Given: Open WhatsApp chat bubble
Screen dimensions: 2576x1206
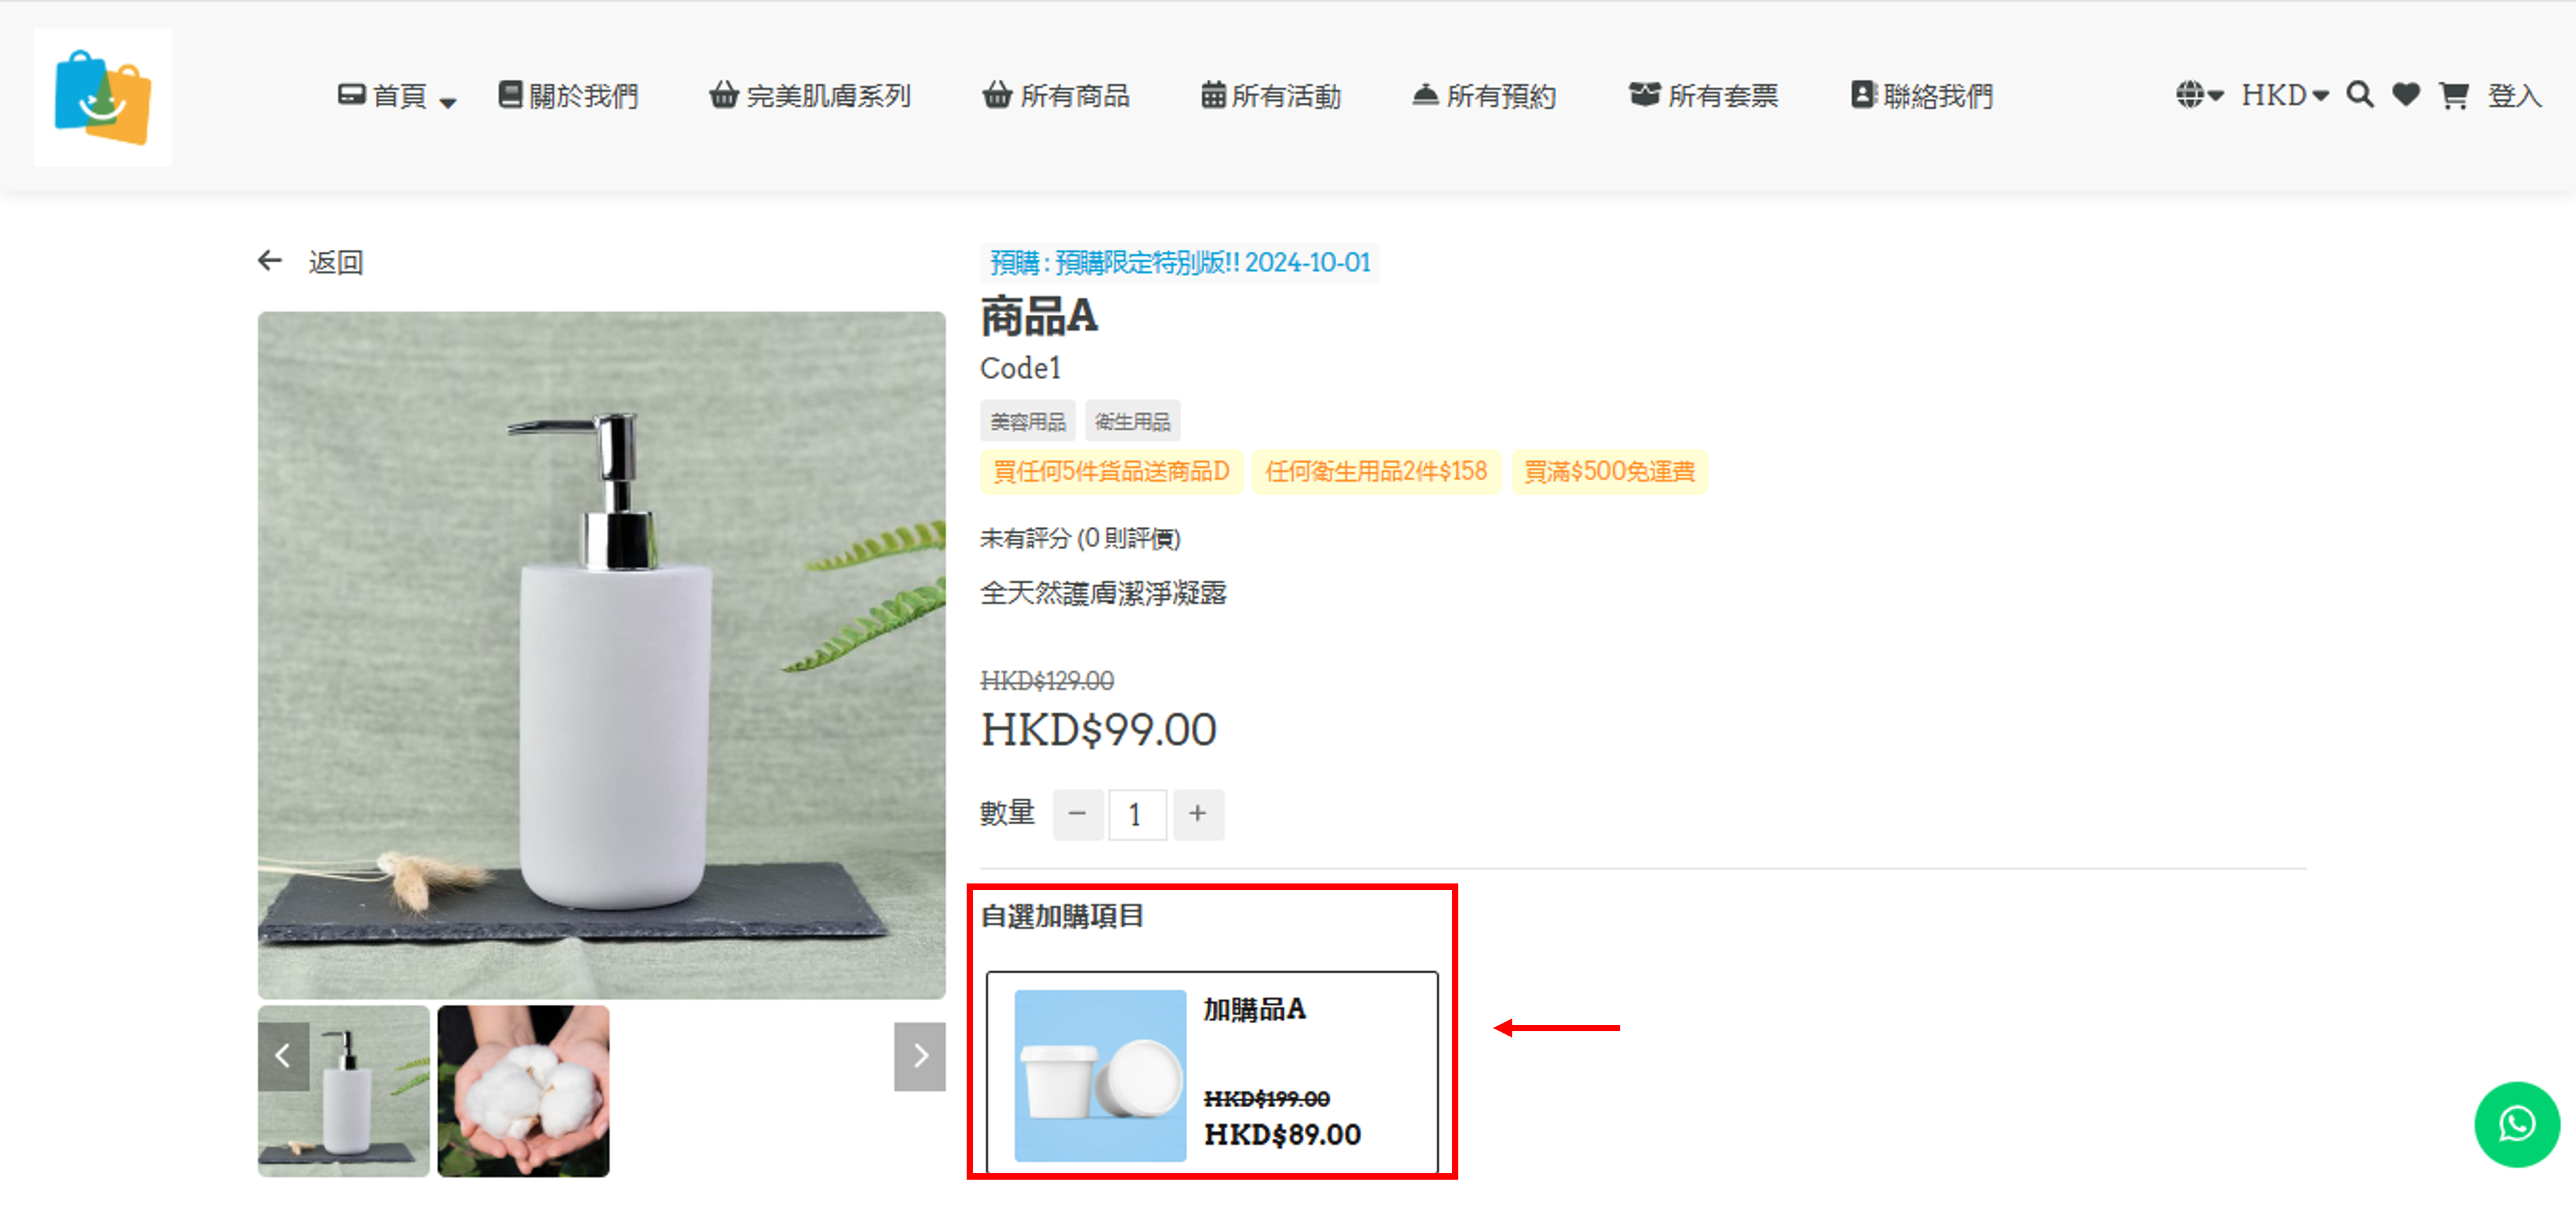Looking at the screenshot, I should pos(2516,1124).
